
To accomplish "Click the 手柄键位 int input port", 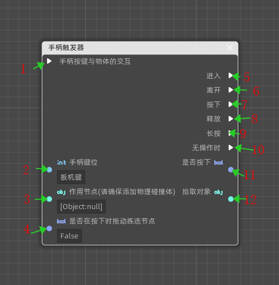I will [x=49, y=170].
